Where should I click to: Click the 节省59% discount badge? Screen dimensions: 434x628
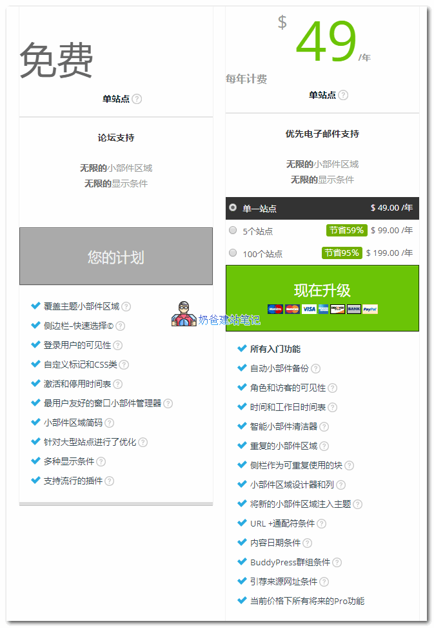coord(346,230)
